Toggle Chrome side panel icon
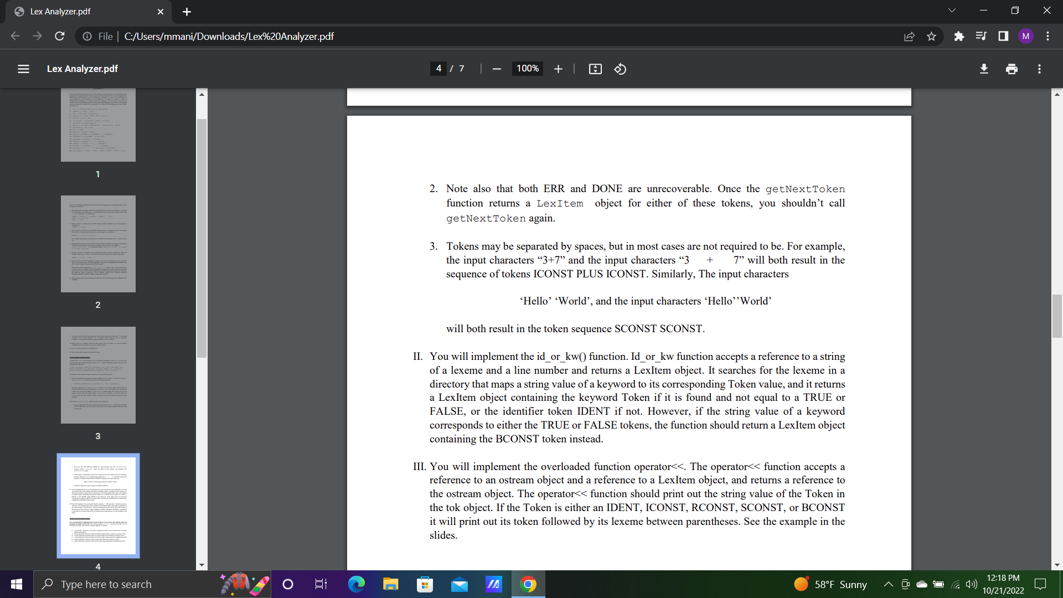Screen dimensions: 1063x598 point(1003,37)
